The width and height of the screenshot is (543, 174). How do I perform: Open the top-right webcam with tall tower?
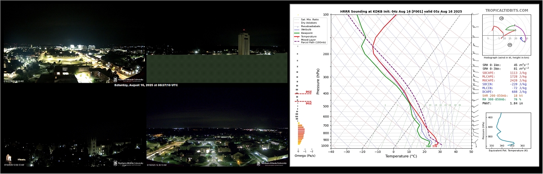pyautogui.click(x=217, y=43)
